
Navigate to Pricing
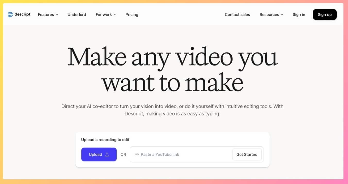tap(132, 15)
